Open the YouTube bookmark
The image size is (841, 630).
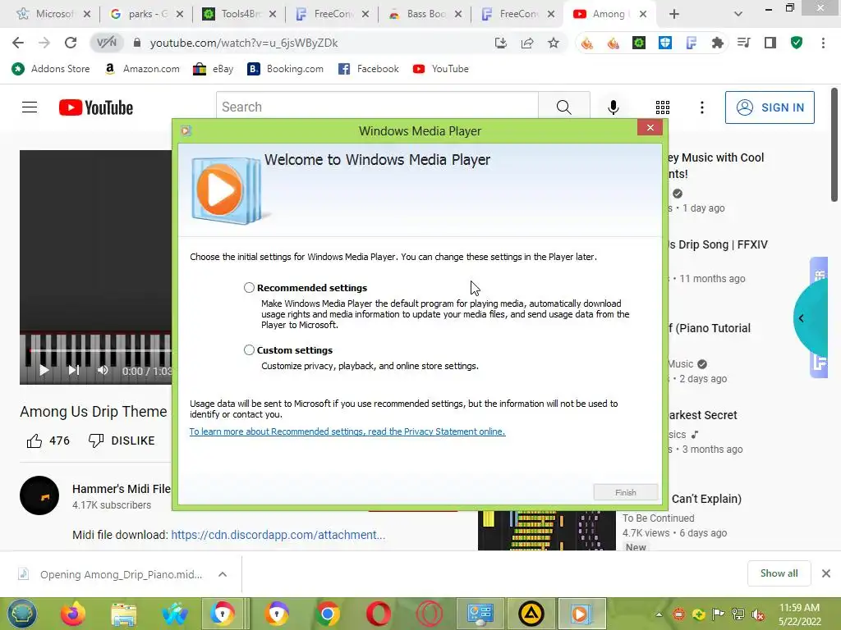click(x=441, y=69)
